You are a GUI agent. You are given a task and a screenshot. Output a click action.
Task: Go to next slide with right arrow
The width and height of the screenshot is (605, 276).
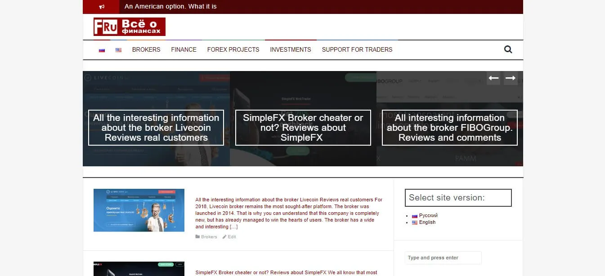(511, 78)
